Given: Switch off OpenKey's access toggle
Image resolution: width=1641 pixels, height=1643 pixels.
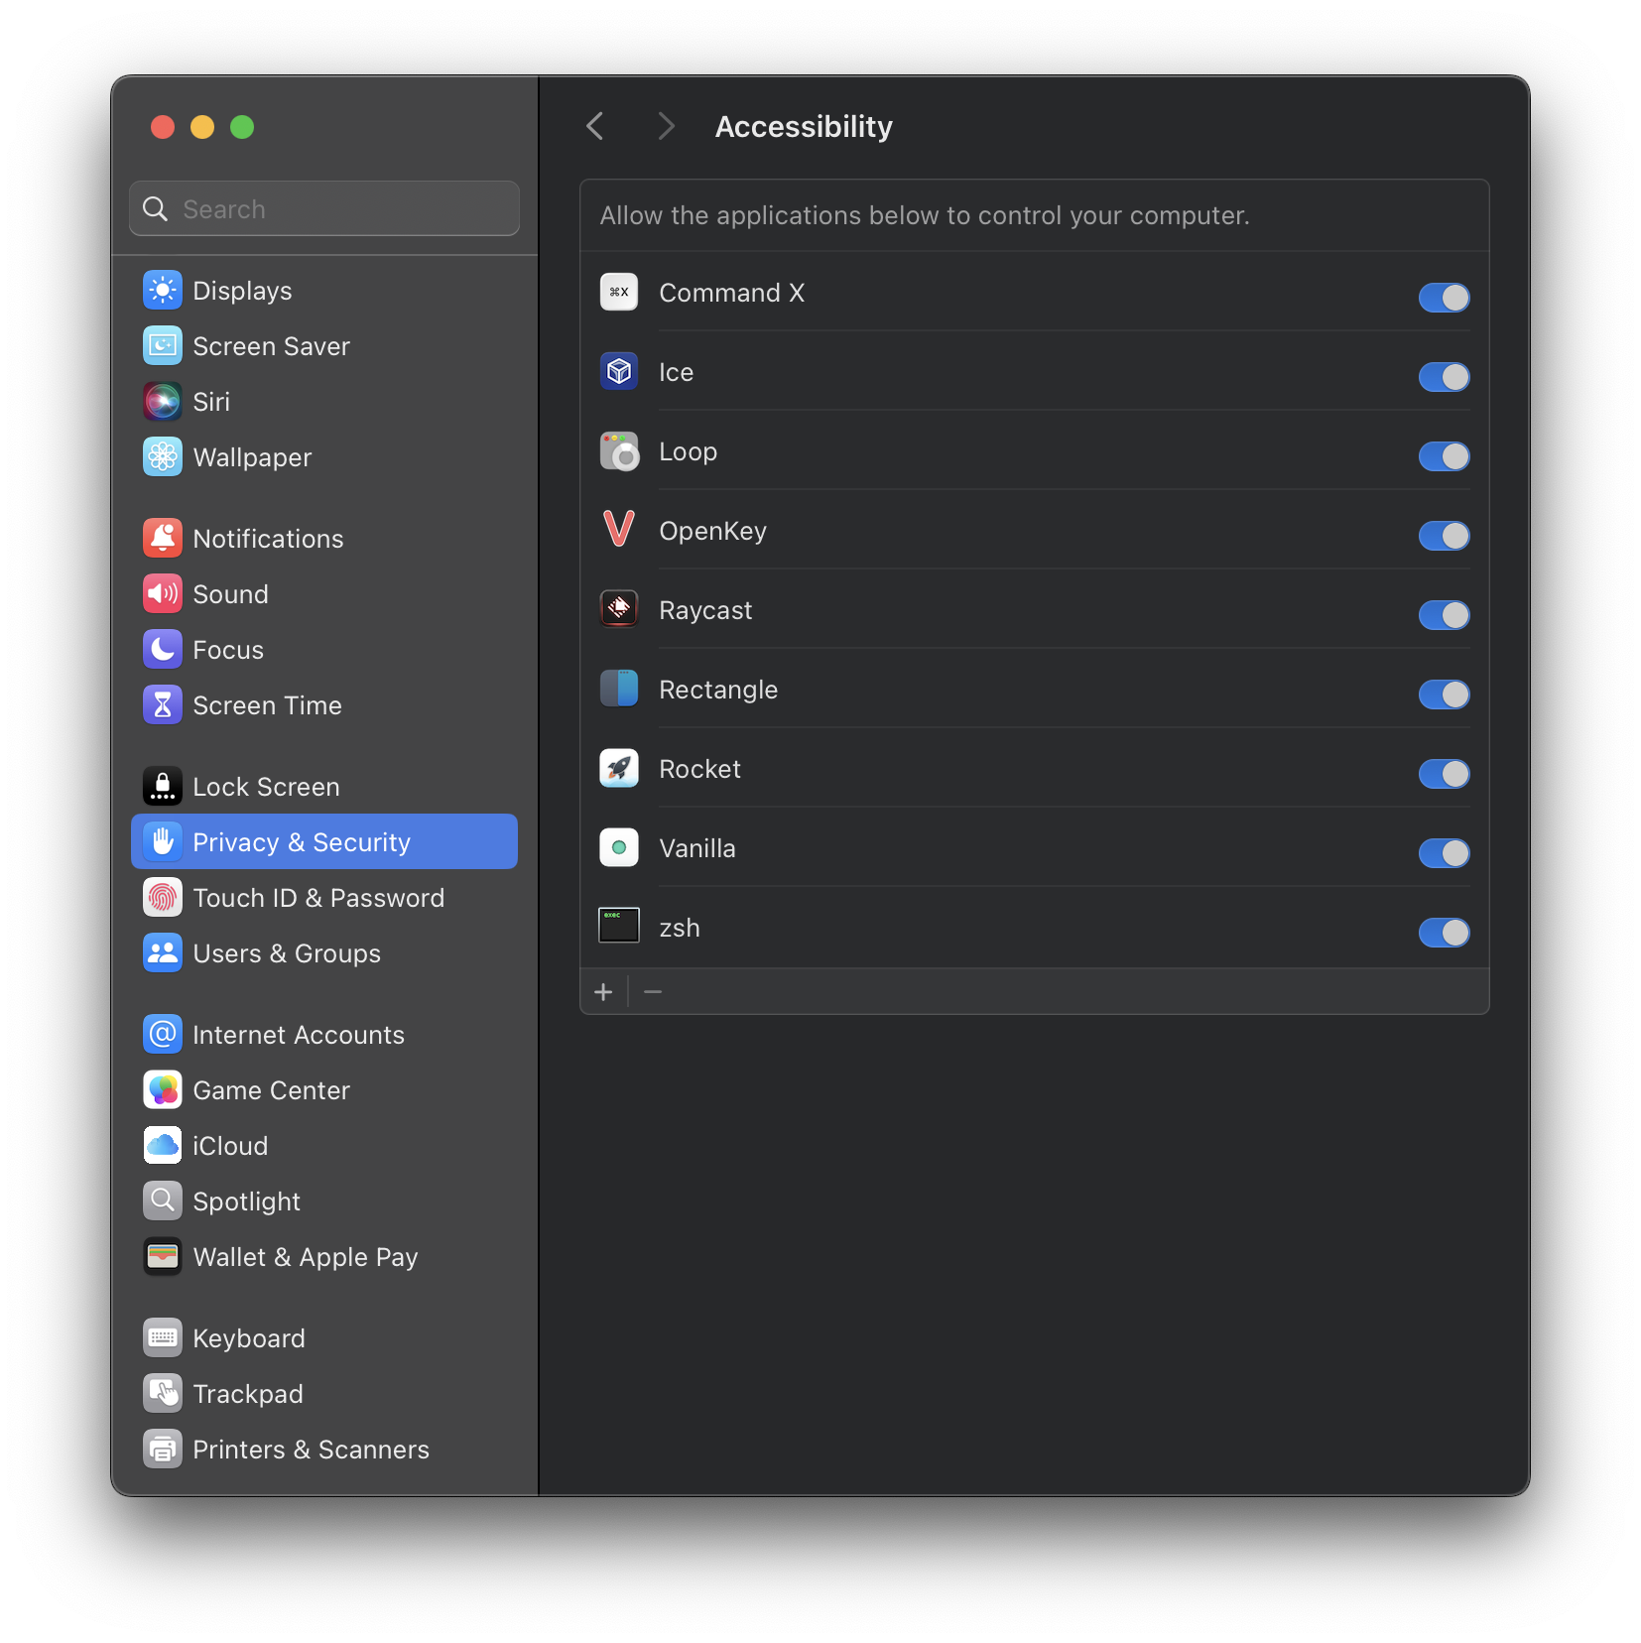Looking at the screenshot, I should 1444,536.
